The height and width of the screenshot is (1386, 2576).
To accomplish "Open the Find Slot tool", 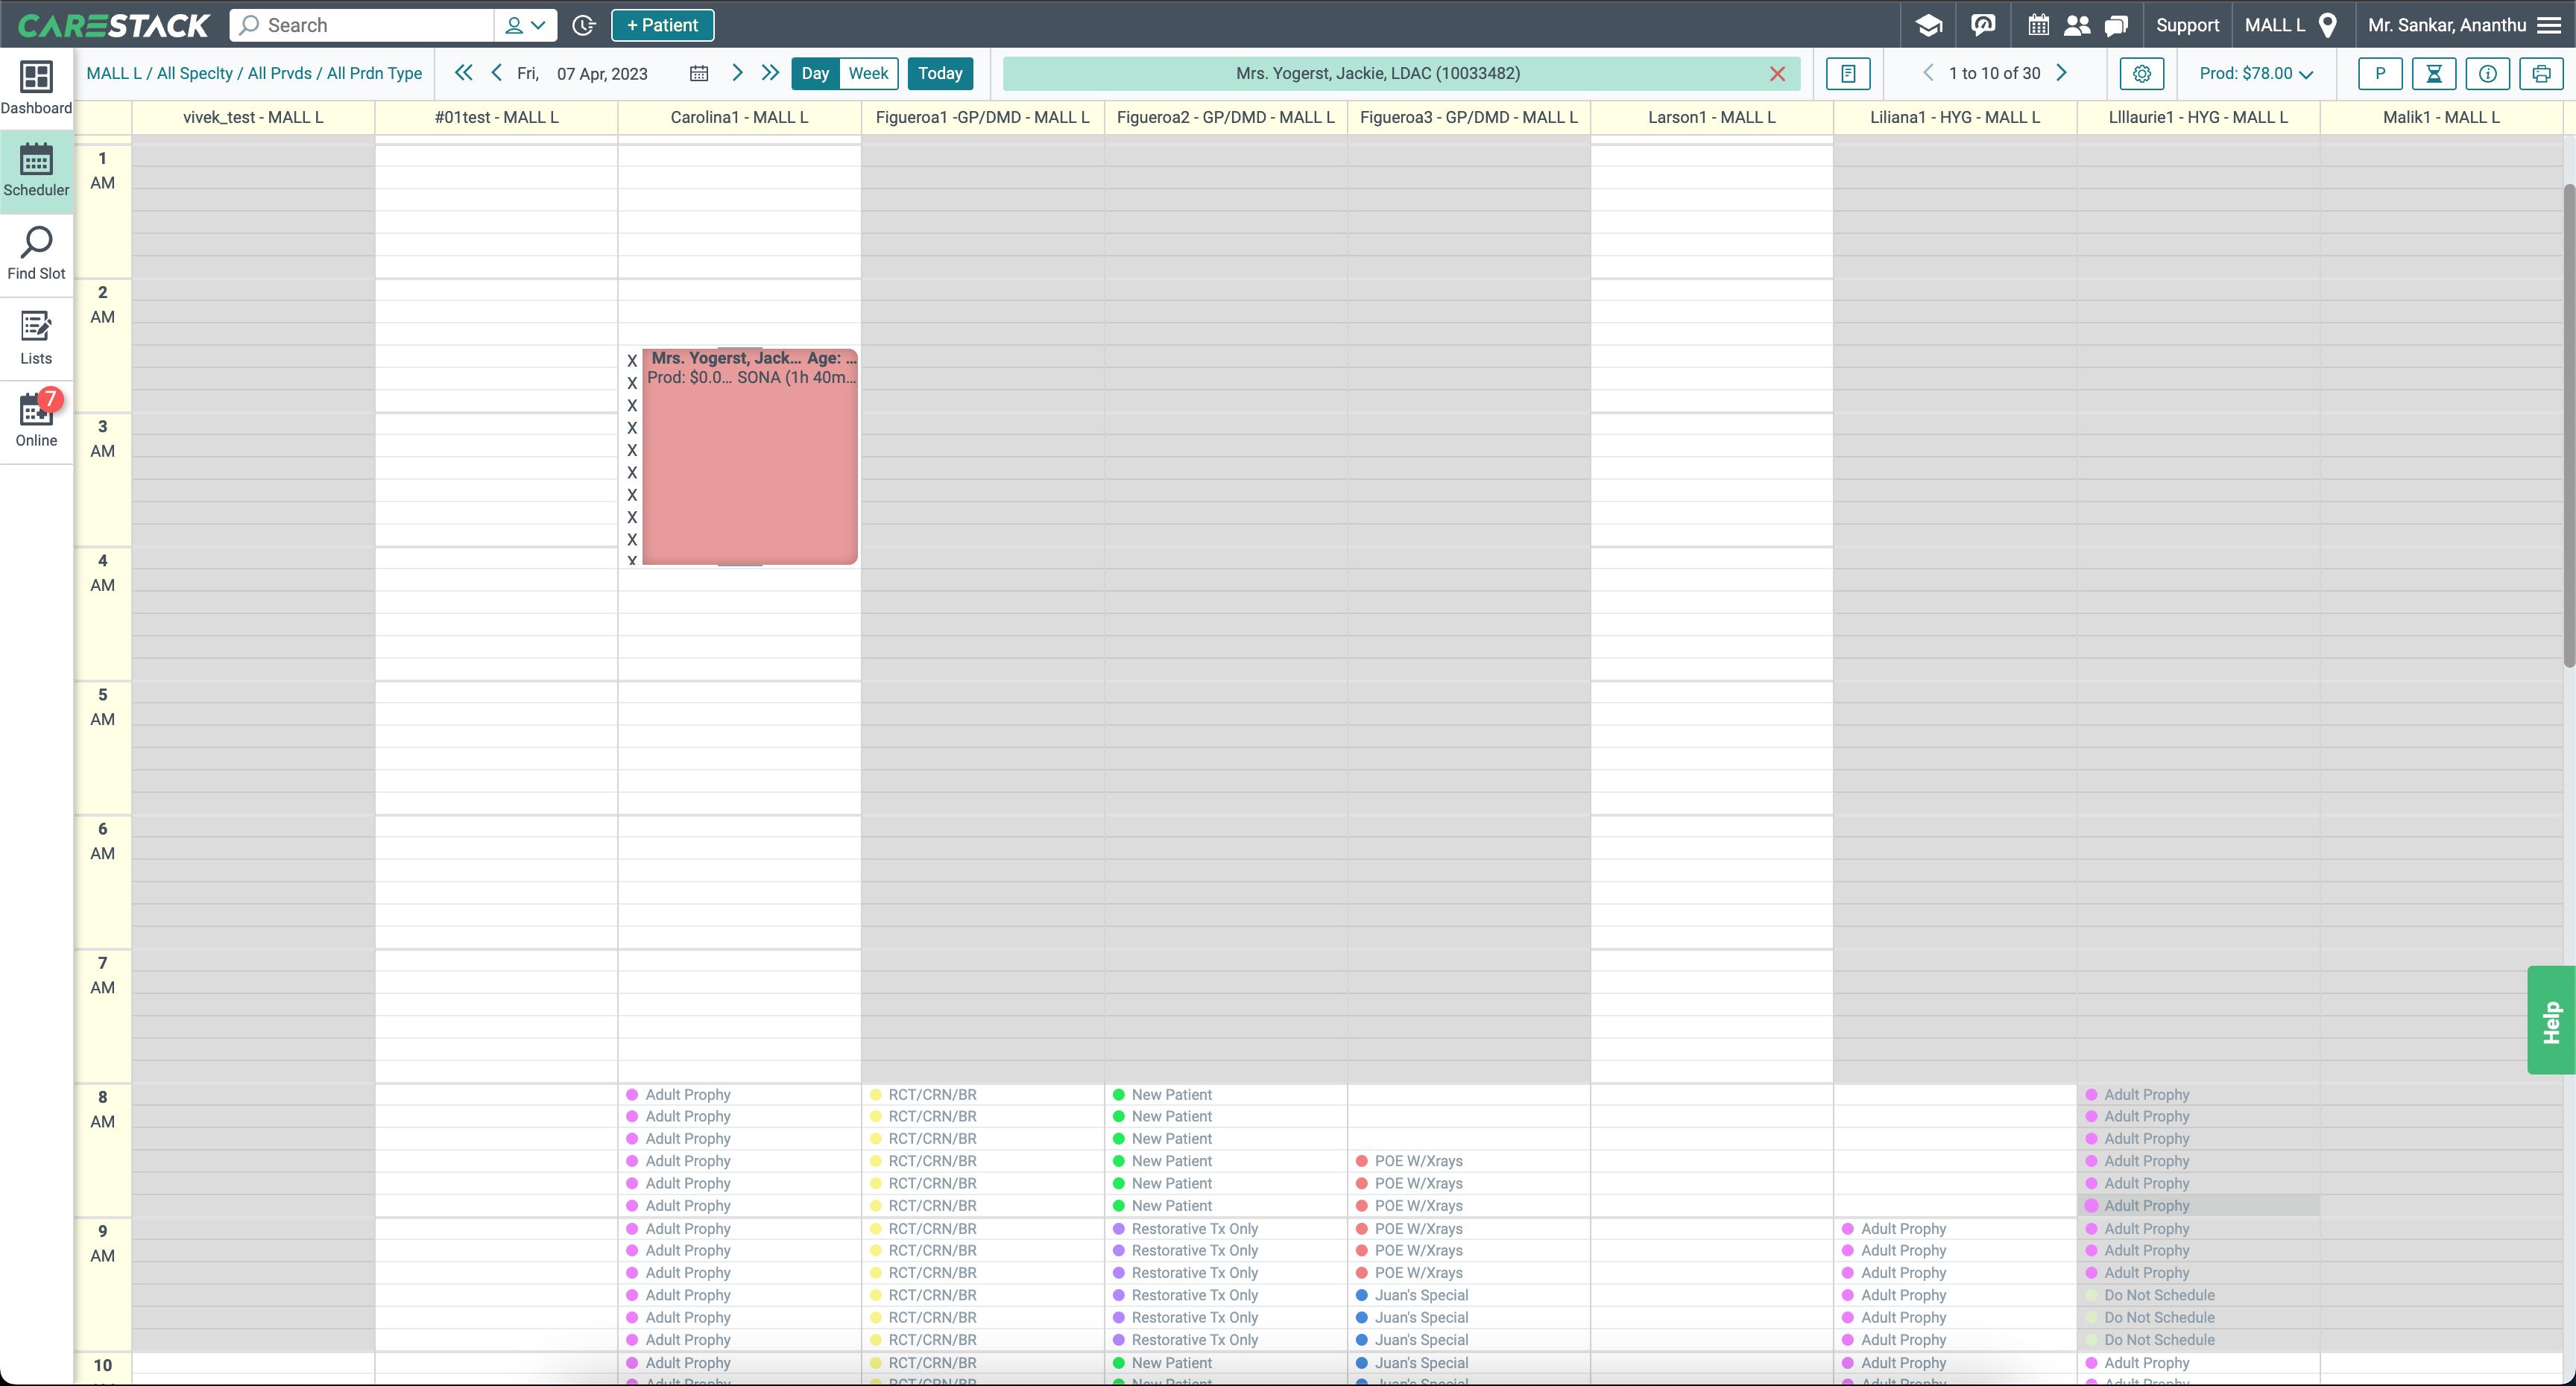I will point(36,254).
